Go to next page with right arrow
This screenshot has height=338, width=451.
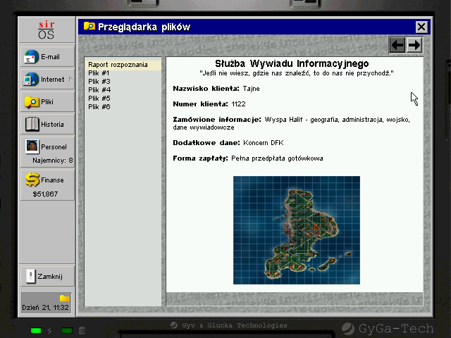point(414,45)
